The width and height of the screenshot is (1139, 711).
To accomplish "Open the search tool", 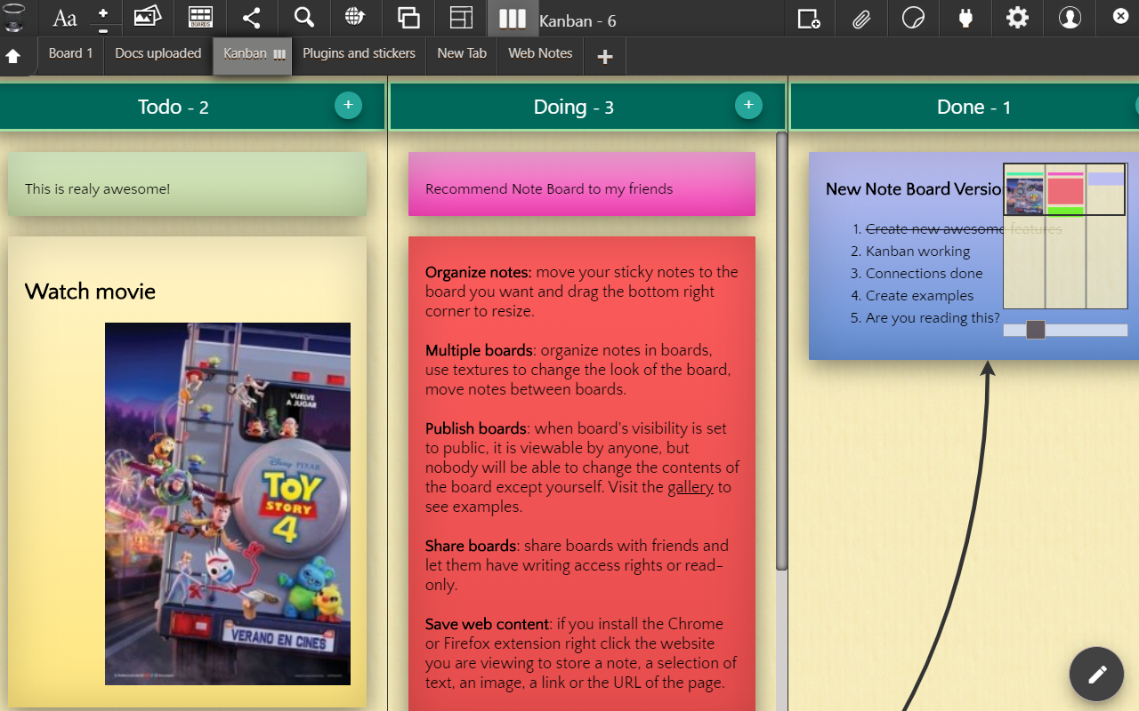I will click(303, 18).
